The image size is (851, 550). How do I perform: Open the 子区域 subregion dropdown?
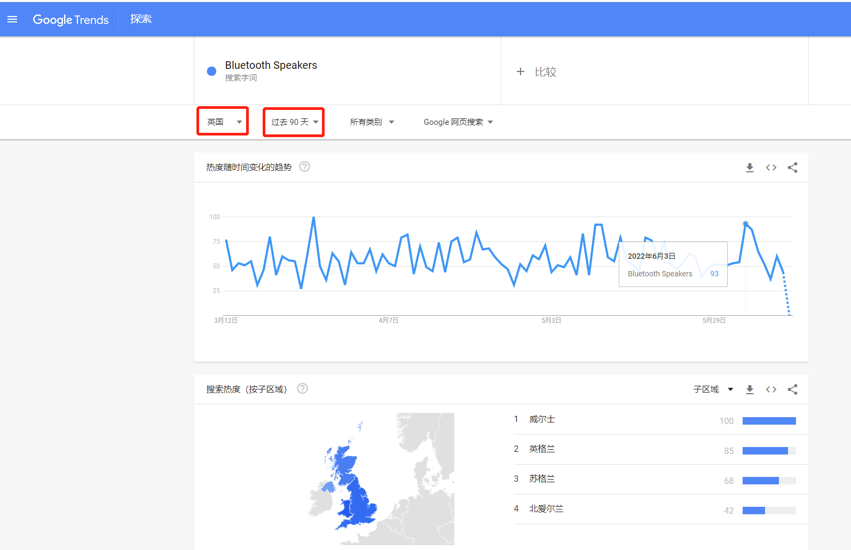tap(713, 389)
